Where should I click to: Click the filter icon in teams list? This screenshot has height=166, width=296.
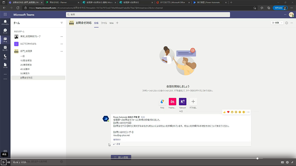(62, 23)
